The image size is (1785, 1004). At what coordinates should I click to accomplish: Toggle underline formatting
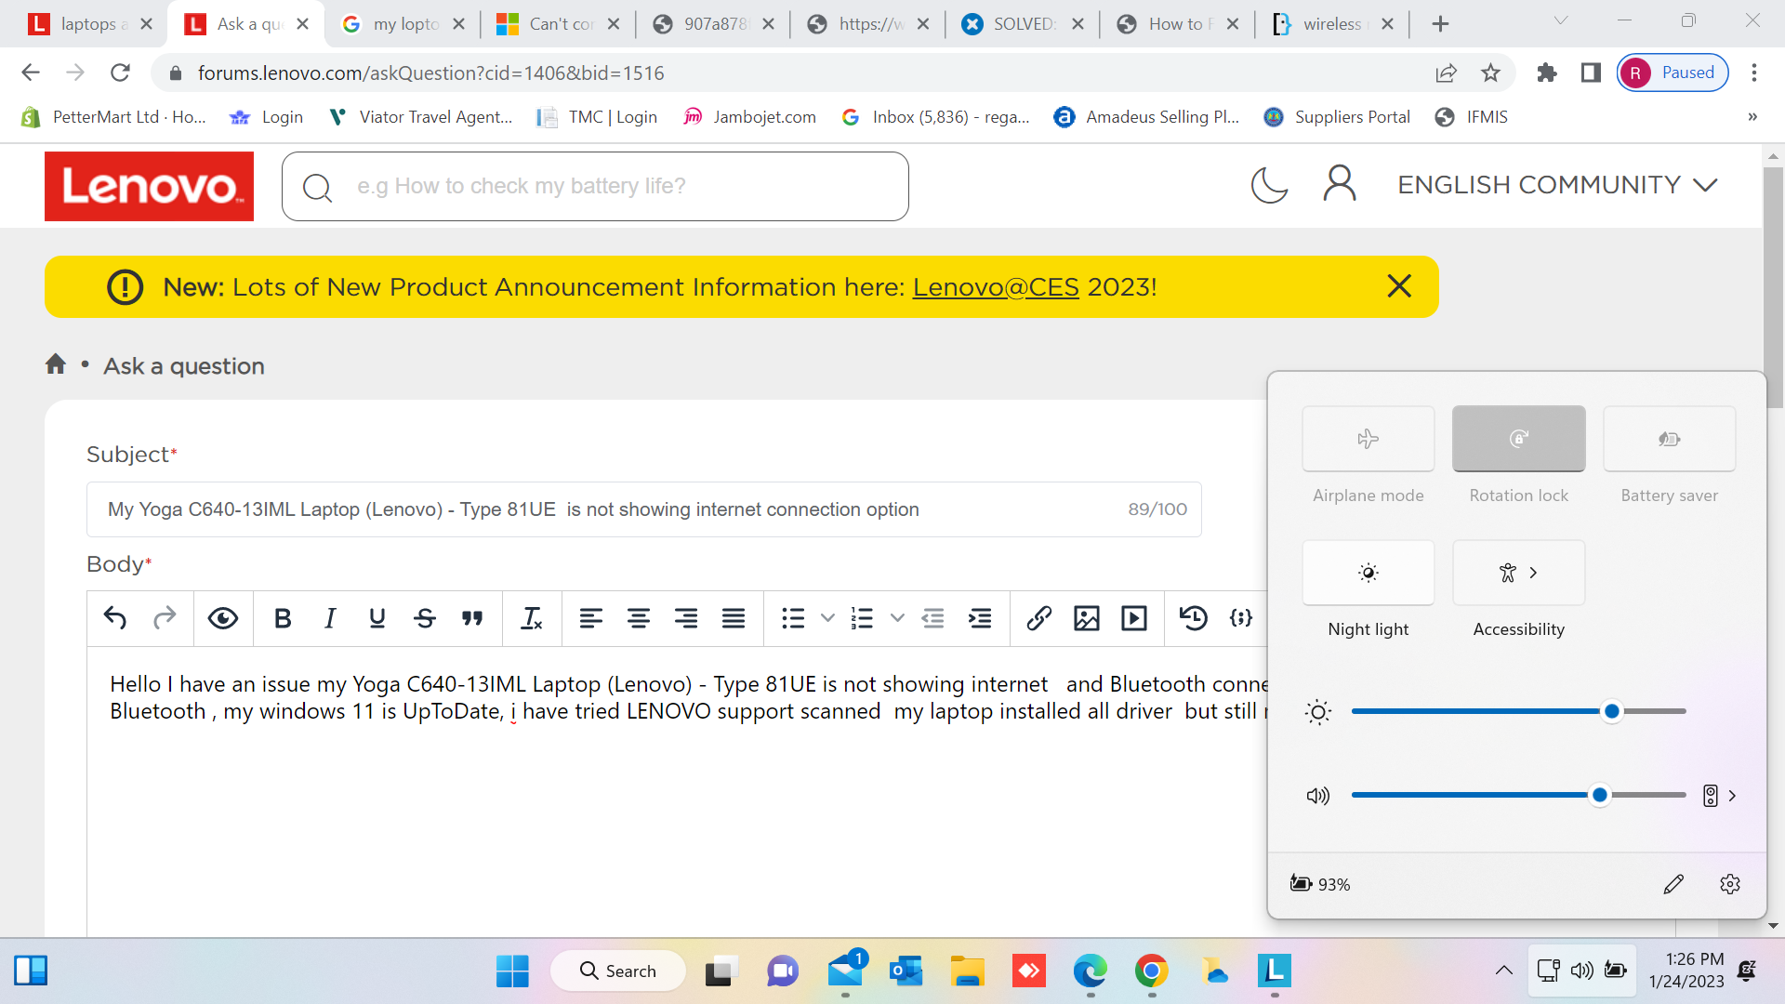[x=377, y=618]
